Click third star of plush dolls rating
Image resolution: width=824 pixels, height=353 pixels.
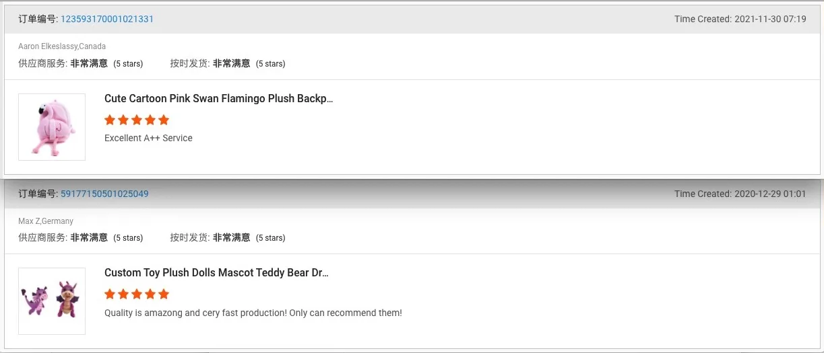click(137, 295)
